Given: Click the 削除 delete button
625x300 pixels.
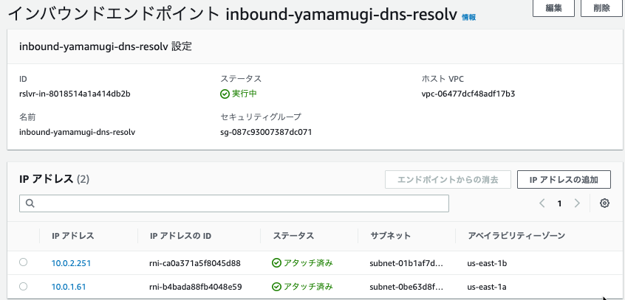Looking at the screenshot, I should pos(601,8).
